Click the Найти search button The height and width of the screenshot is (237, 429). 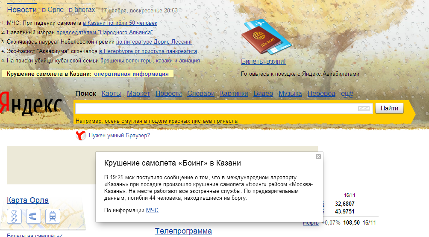pyautogui.click(x=389, y=108)
